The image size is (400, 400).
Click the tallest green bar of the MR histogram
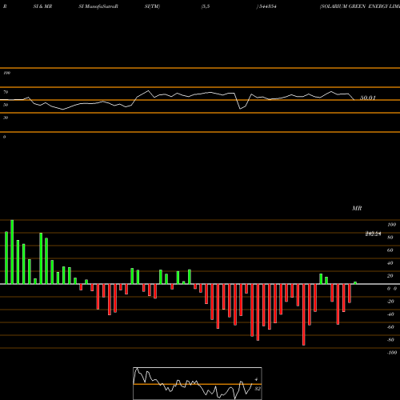click(12, 252)
